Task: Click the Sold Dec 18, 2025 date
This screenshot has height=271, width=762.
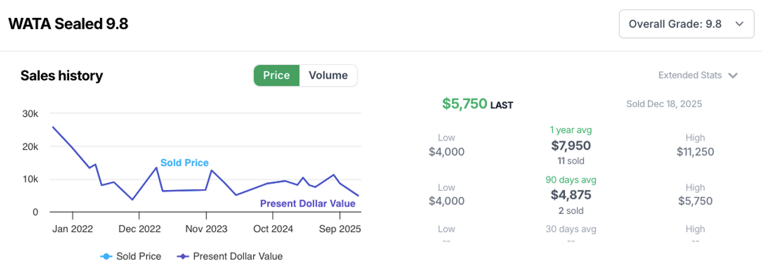Action: pyautogui.click(x=664, y=104)
